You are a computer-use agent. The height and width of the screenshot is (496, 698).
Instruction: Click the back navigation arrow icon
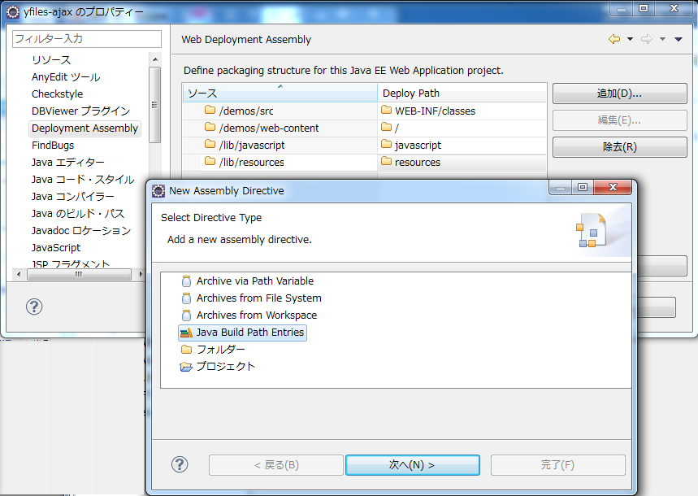coord(613,39)
